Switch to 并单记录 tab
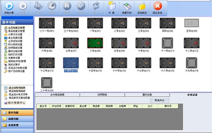 coord(192,95)
